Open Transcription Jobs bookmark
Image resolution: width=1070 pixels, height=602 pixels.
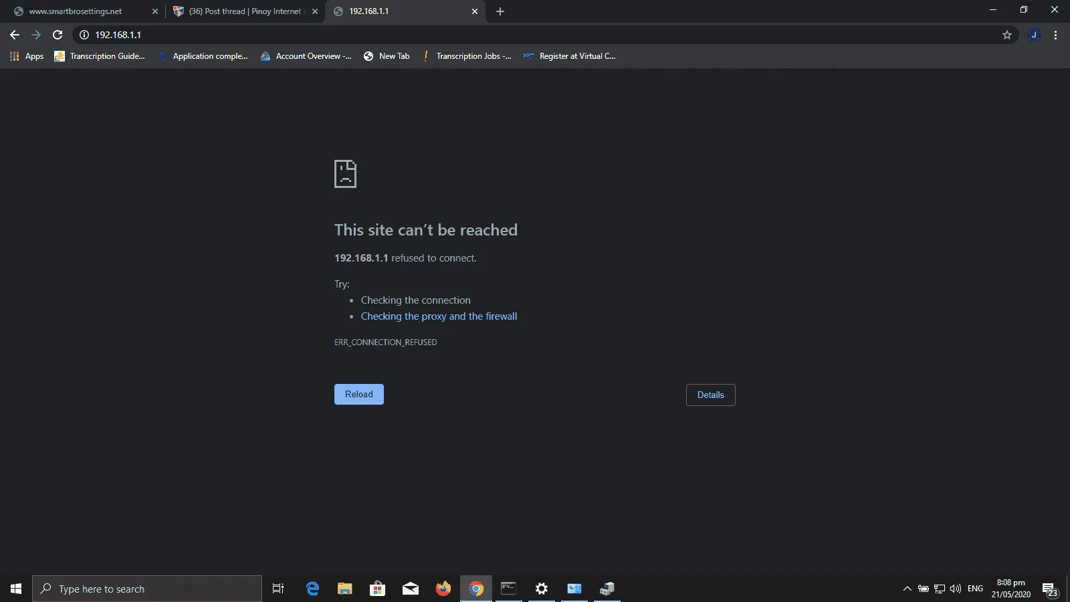pyautogui.click(x=466, y=56)
